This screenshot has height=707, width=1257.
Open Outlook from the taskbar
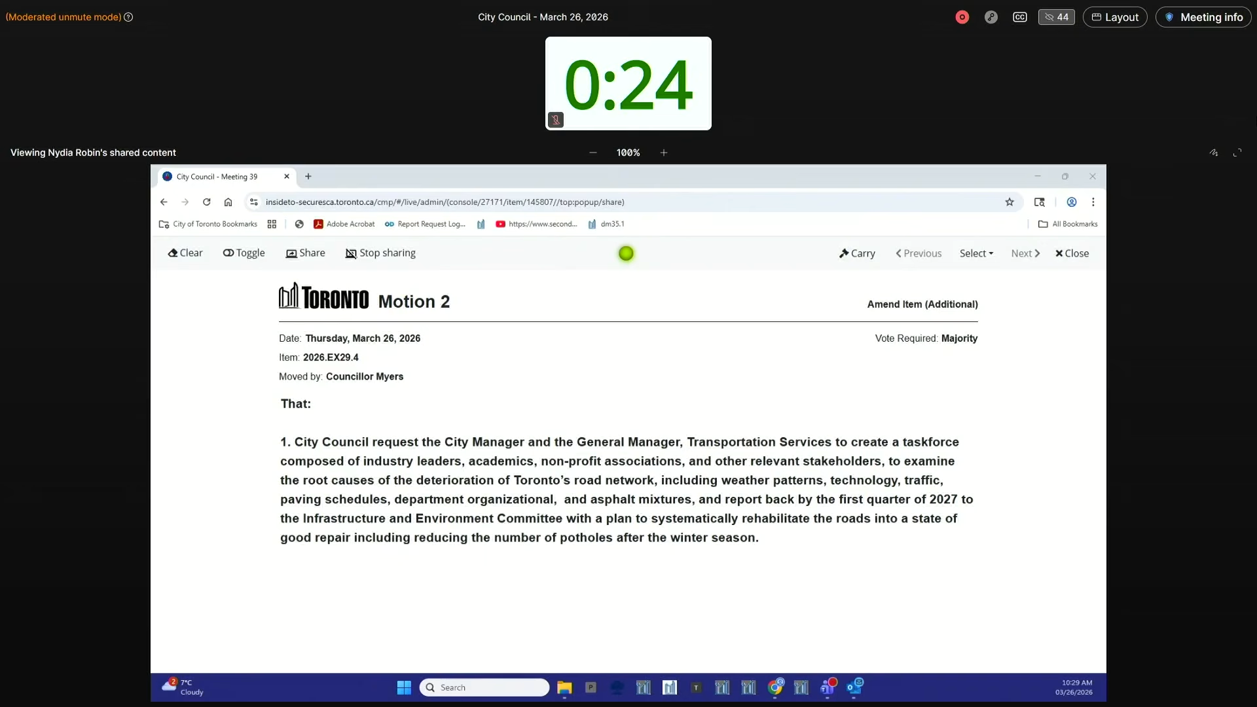[854, 687]
